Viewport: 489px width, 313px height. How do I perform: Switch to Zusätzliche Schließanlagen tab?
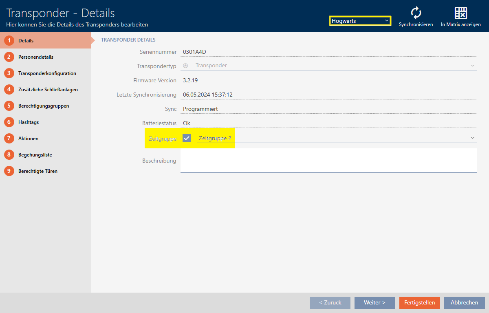click(x=48, y=90)
